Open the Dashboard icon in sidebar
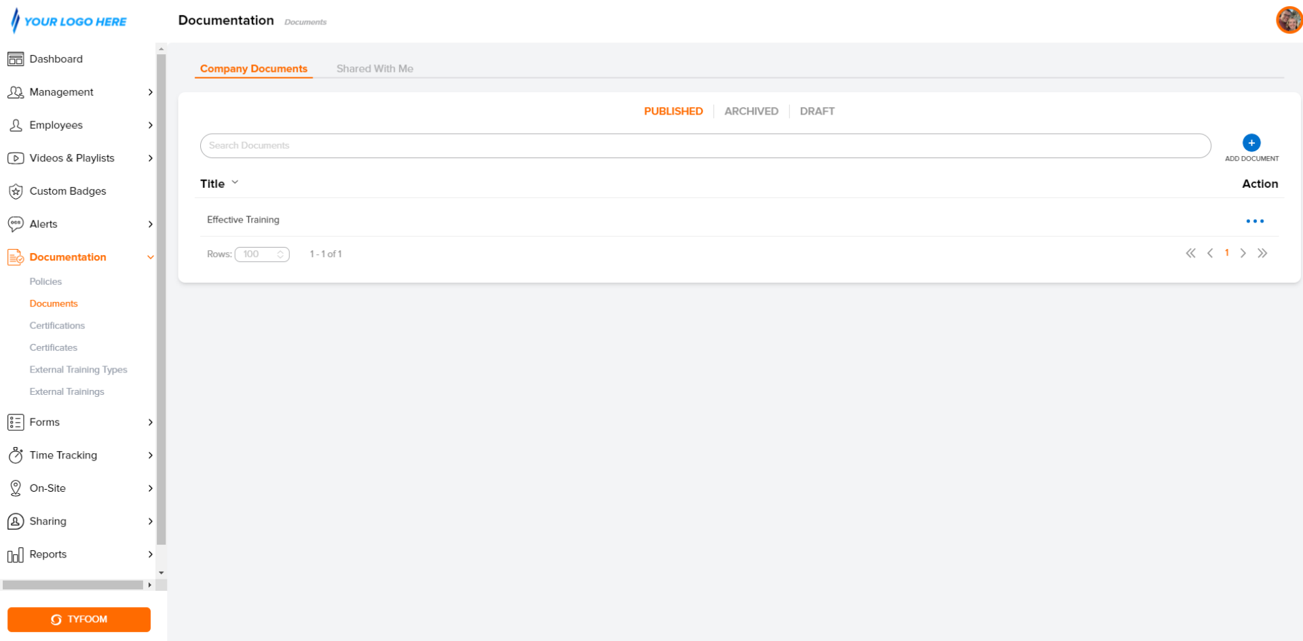 [x=16, y=59]
